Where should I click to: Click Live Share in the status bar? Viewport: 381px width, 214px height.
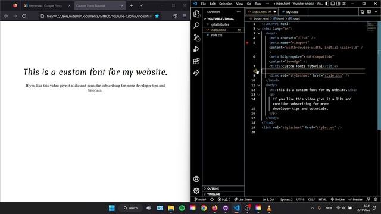(243, 200)
